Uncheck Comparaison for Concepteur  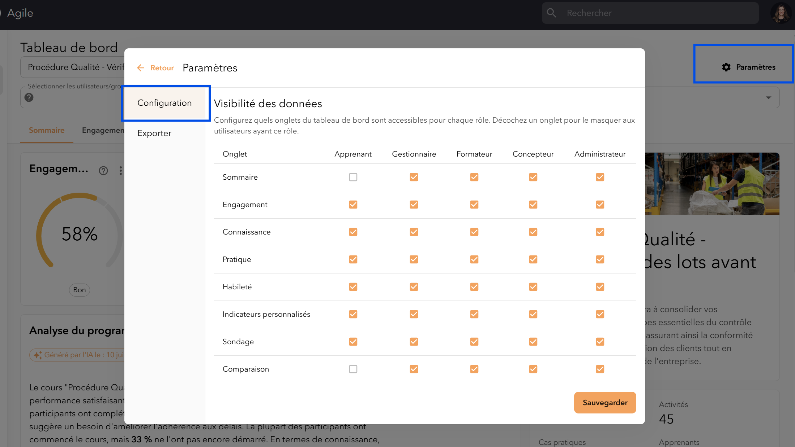point(533,369)
